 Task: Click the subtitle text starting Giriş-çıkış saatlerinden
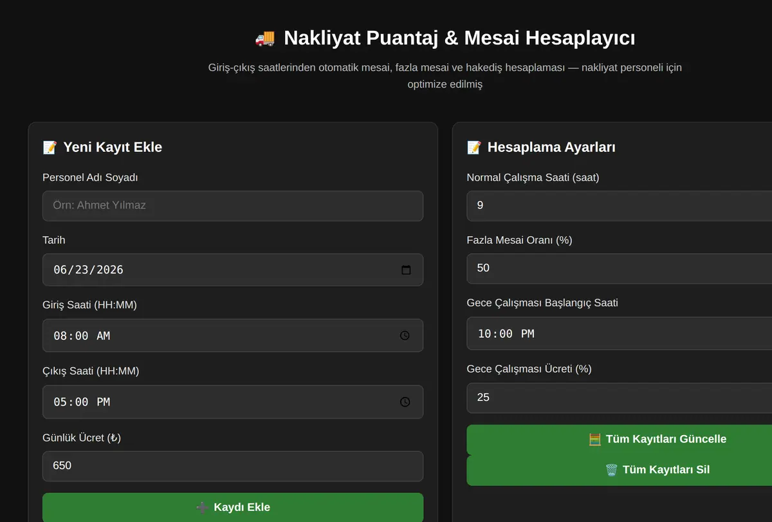click(x=445, y=75)
